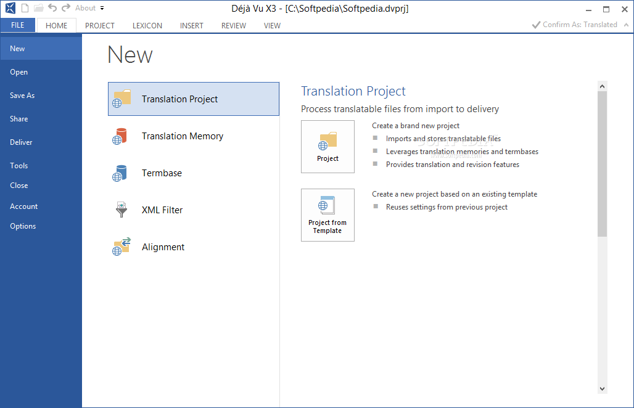The image size is (634, 408).
Task: Click the Déjà Vu app logo icon
Action: pyautogui.click(x=10, y=7)
